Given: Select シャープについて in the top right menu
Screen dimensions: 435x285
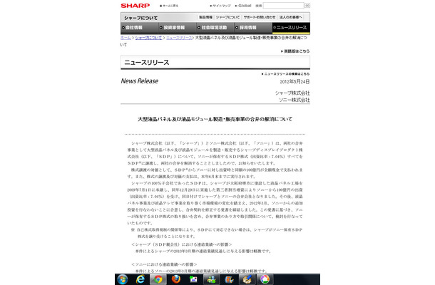Looking at the screenshot, I should point(227,17).
